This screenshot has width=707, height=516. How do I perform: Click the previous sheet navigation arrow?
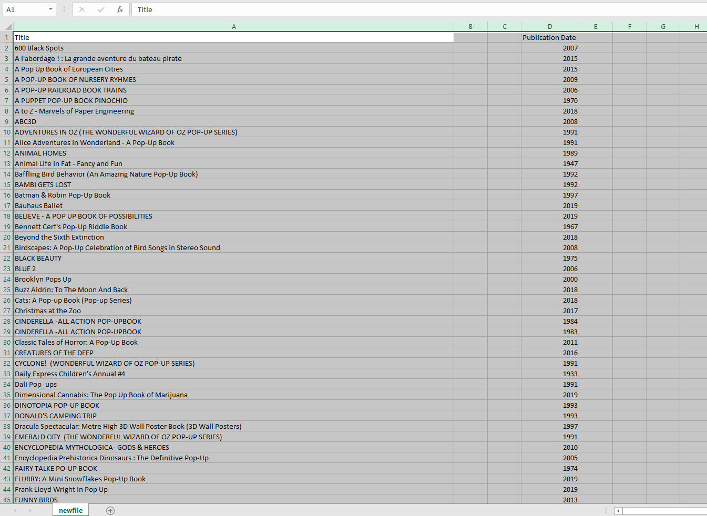(16, 511)
